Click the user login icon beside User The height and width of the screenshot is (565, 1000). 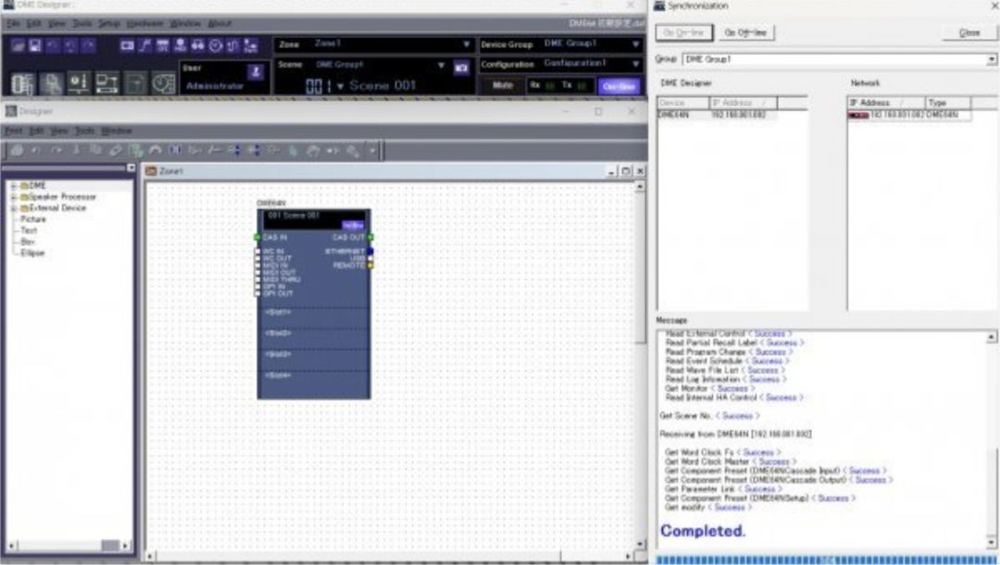256,70
